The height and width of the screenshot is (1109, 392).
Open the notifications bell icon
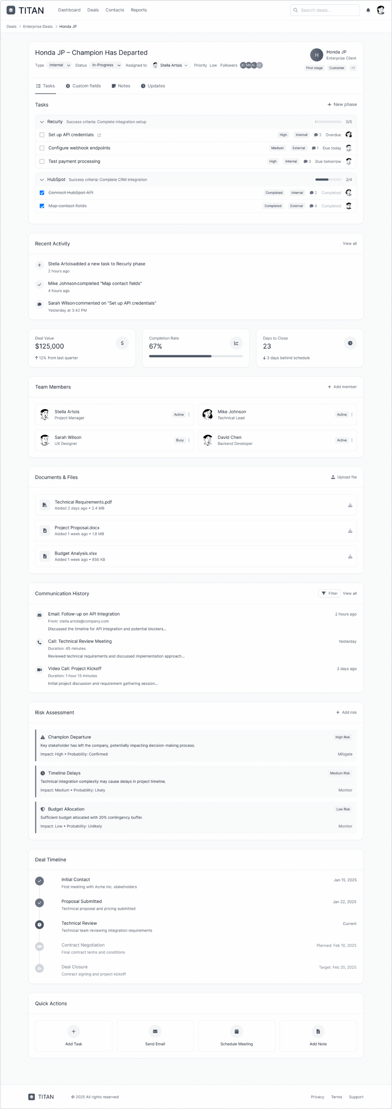pos(368,10)
